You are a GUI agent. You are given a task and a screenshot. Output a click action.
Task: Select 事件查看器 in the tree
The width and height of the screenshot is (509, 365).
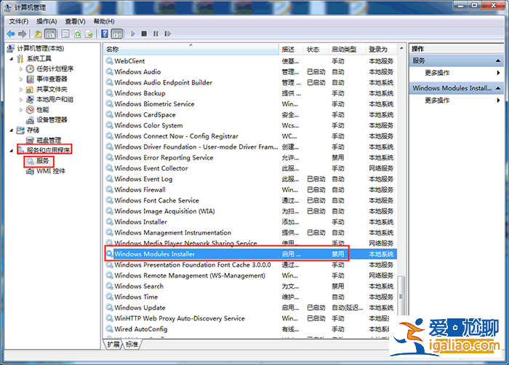tap(52, 79)
